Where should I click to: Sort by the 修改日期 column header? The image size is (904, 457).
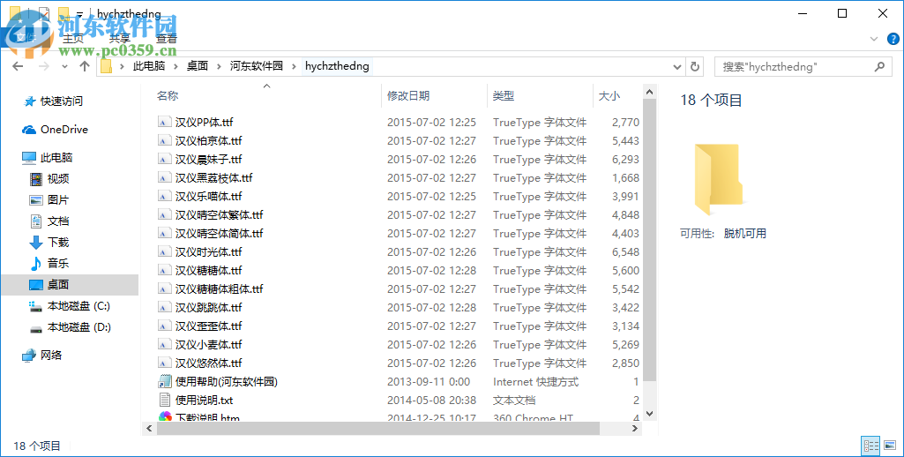coord(408,96)
